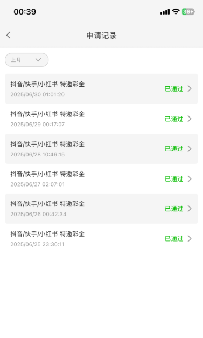
Task: Select 已通过 status of 06/26 record
Action: tap(174, 209)
